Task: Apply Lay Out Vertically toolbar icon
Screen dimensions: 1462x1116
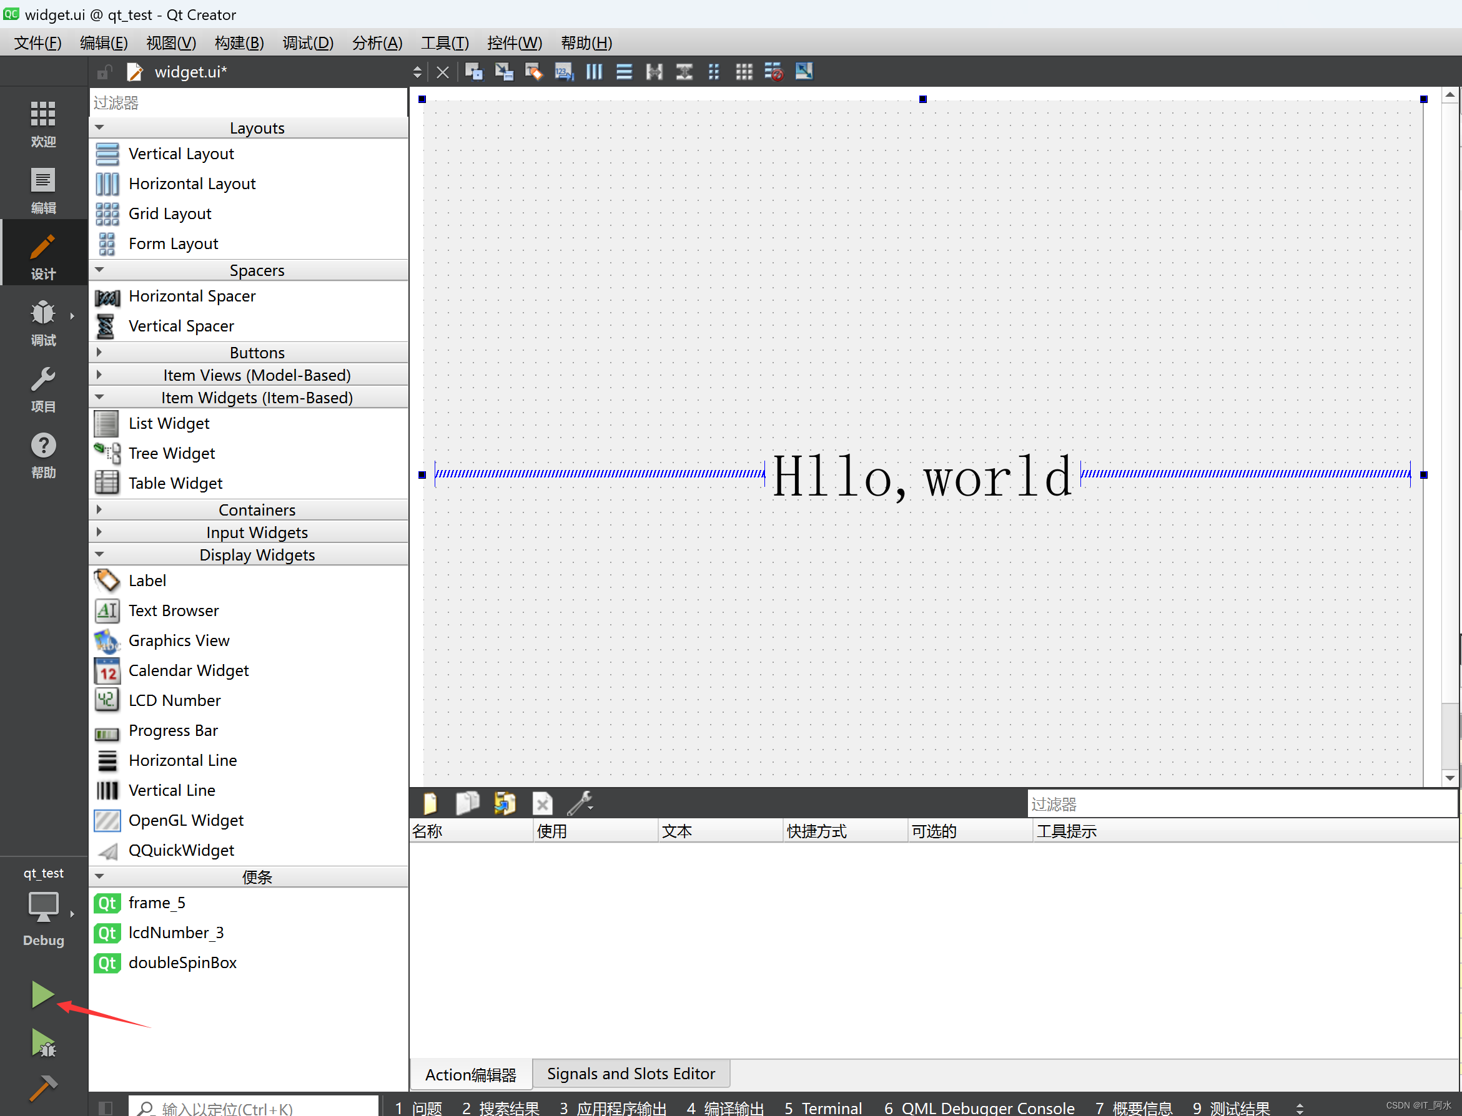Action: (x=624, y=71)
